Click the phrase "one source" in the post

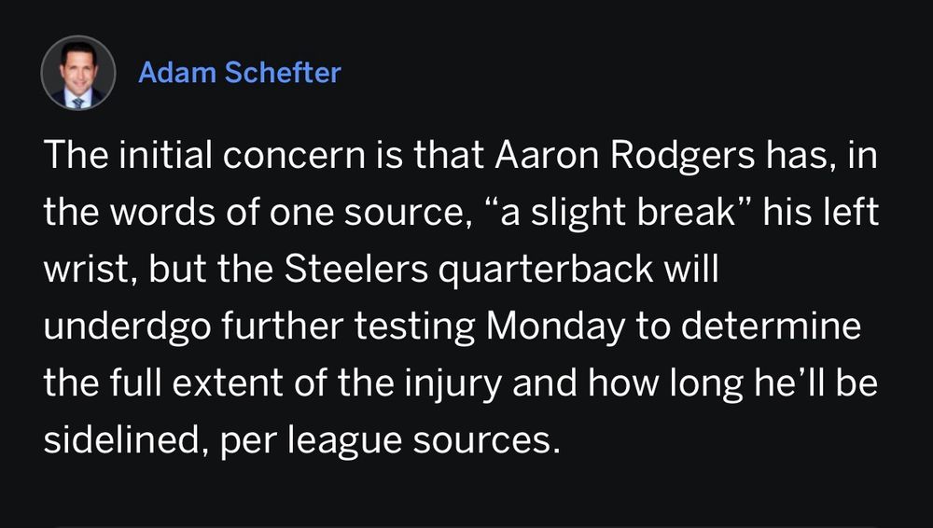[x=367, y=213]
